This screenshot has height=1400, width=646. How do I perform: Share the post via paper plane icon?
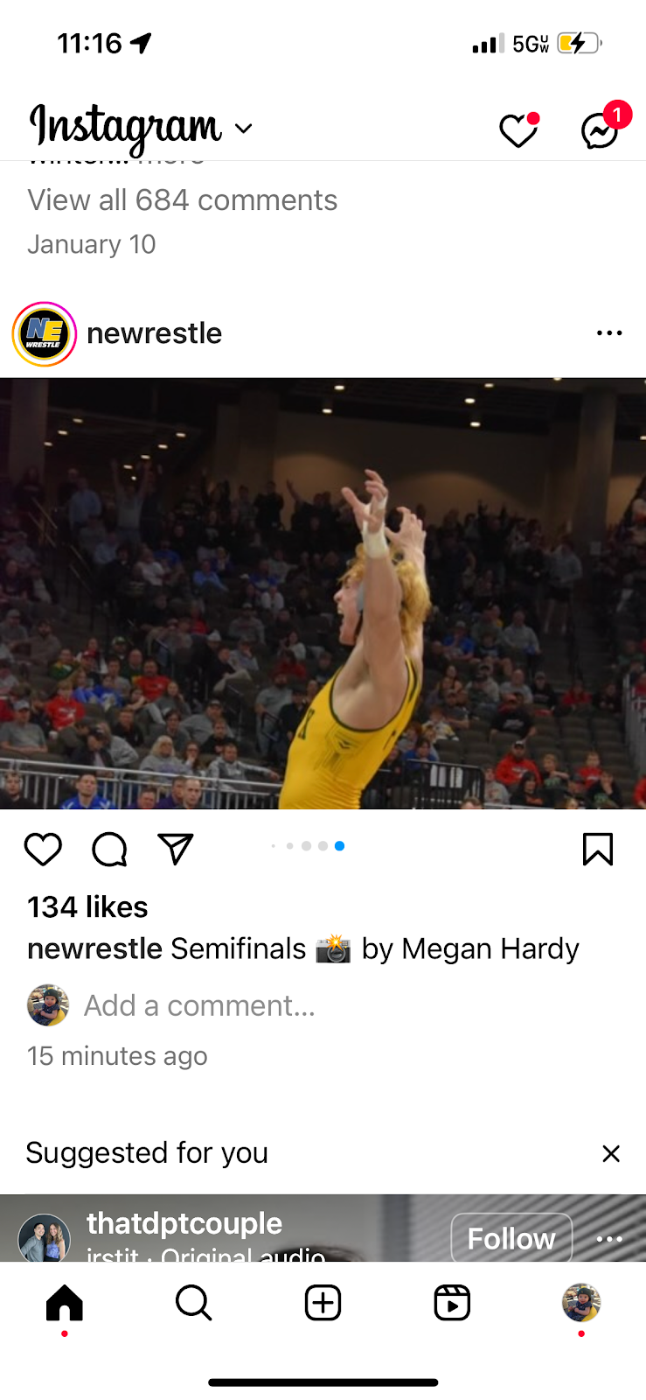175,848
